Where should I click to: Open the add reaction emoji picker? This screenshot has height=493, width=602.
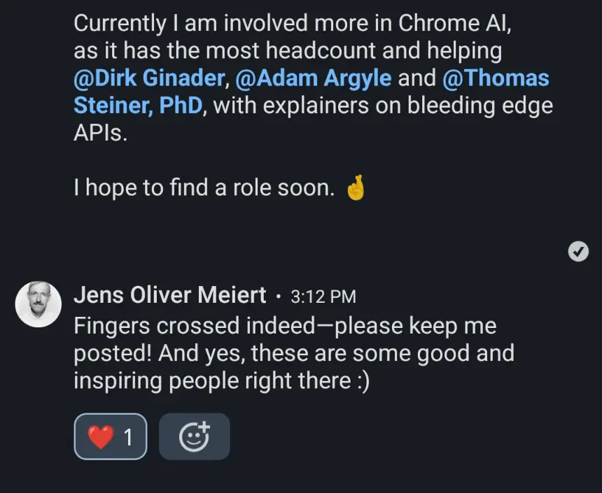195,436
